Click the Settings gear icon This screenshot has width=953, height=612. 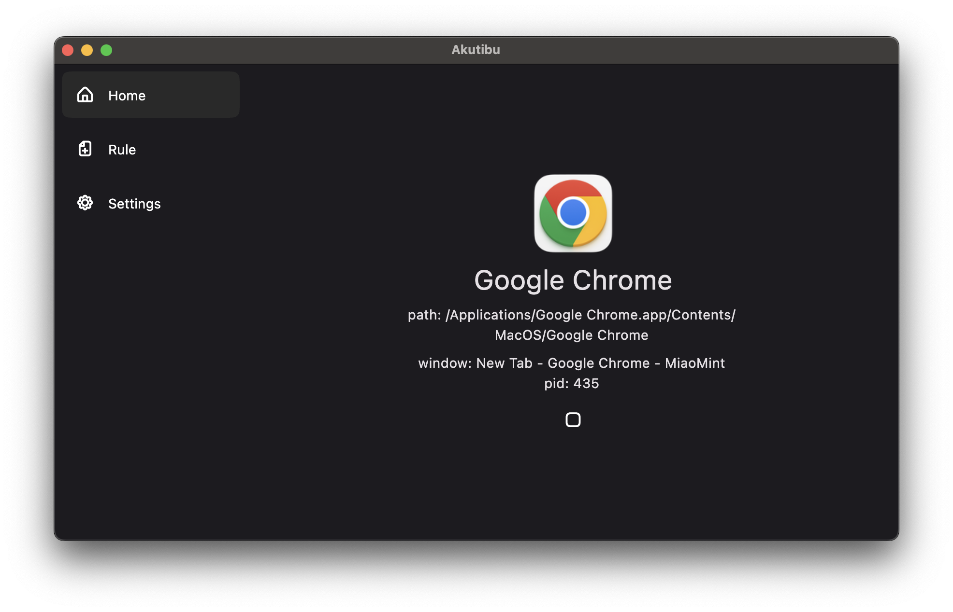click(85, 203)
